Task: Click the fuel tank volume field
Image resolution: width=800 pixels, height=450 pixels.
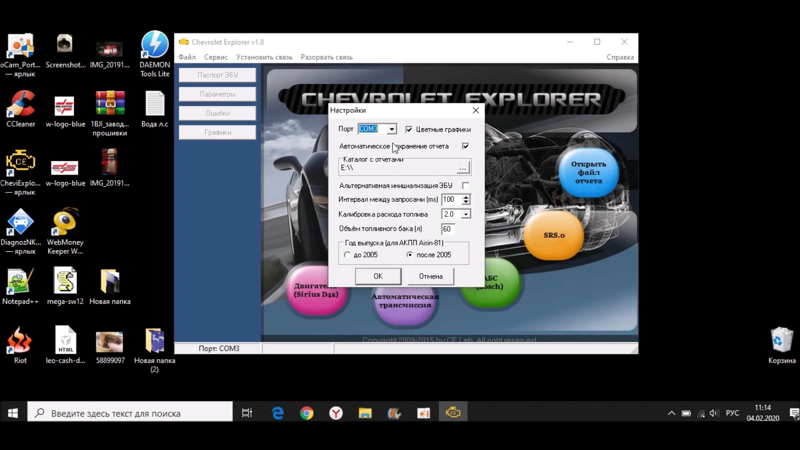Action: pyautogui.click(x=448, y=229)
